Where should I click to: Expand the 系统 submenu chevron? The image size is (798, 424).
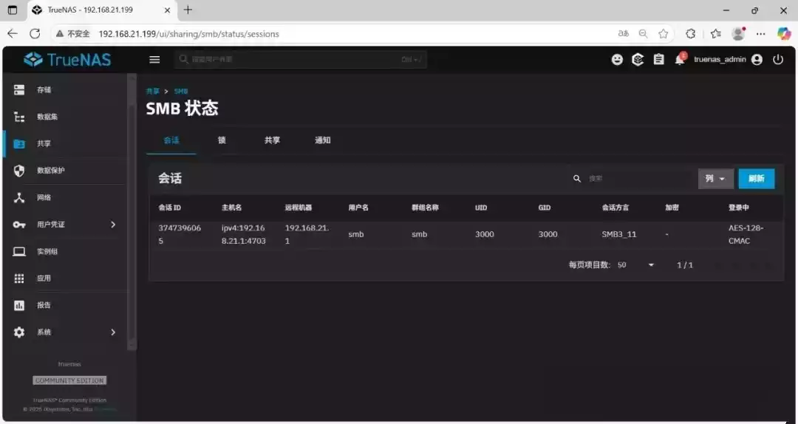point(113,332)
